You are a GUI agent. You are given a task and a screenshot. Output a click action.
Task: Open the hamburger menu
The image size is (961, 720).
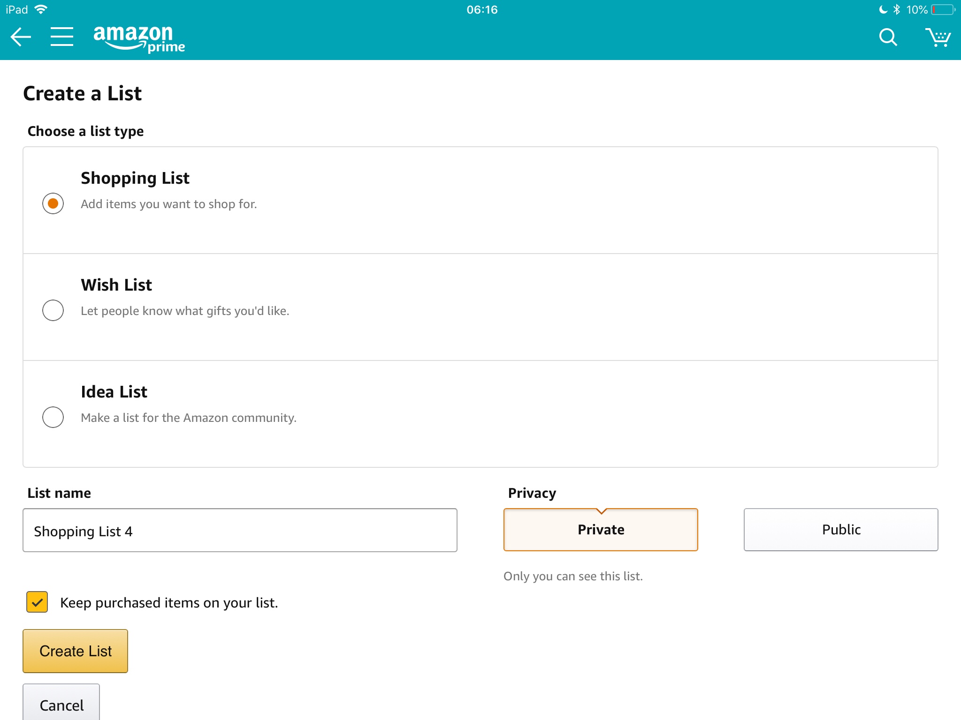[62, 37]
